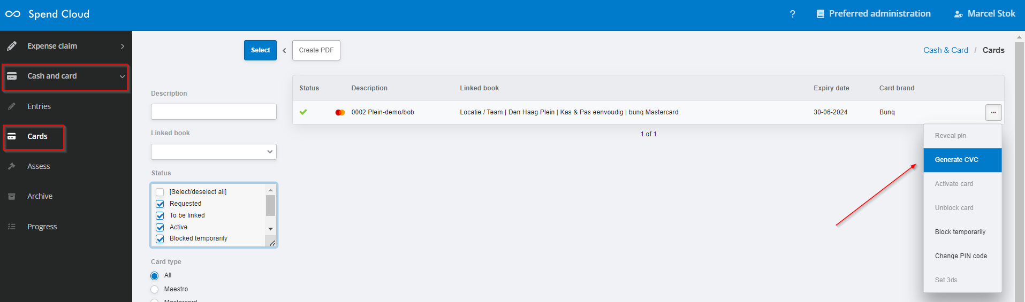Expand the Expense claim menu chevron
Viewport: 1025px width, 302px height.
tap(123, 47)
